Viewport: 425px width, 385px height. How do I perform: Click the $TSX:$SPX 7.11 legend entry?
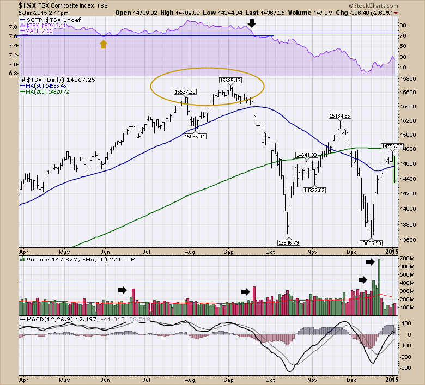pos(44,26)
